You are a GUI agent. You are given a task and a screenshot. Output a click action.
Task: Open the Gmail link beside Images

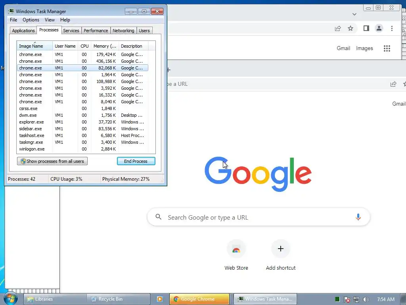[343, 48]
